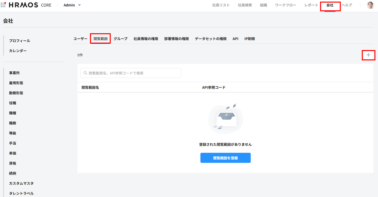Open the 部署情報の権限 tab

(176, 39)
